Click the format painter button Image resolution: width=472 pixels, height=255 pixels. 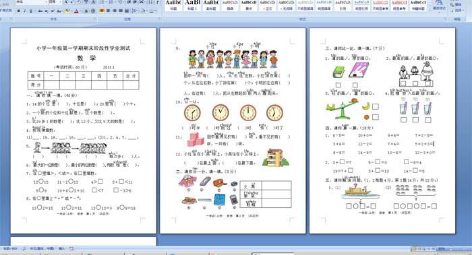pyautogui.click(x=7, y=10)
